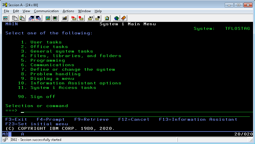Click the 20/020 cursor position indicator
Image resolution: width=255 pixels, height=144 pixels.
point(244,134)
